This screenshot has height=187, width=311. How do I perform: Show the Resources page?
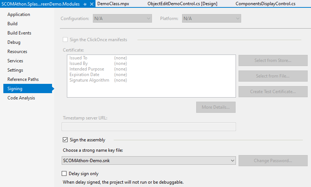(x=17, y=52)
